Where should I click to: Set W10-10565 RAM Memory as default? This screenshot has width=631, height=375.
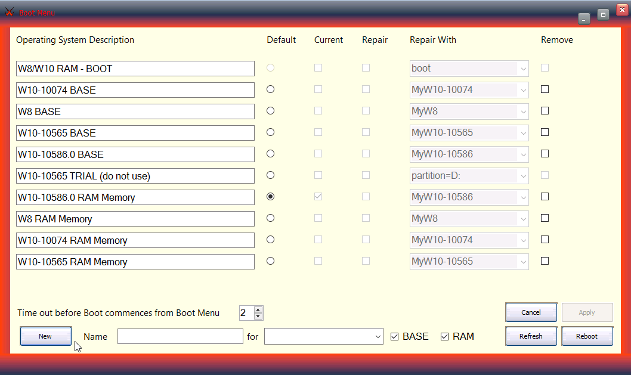(270, 261)
